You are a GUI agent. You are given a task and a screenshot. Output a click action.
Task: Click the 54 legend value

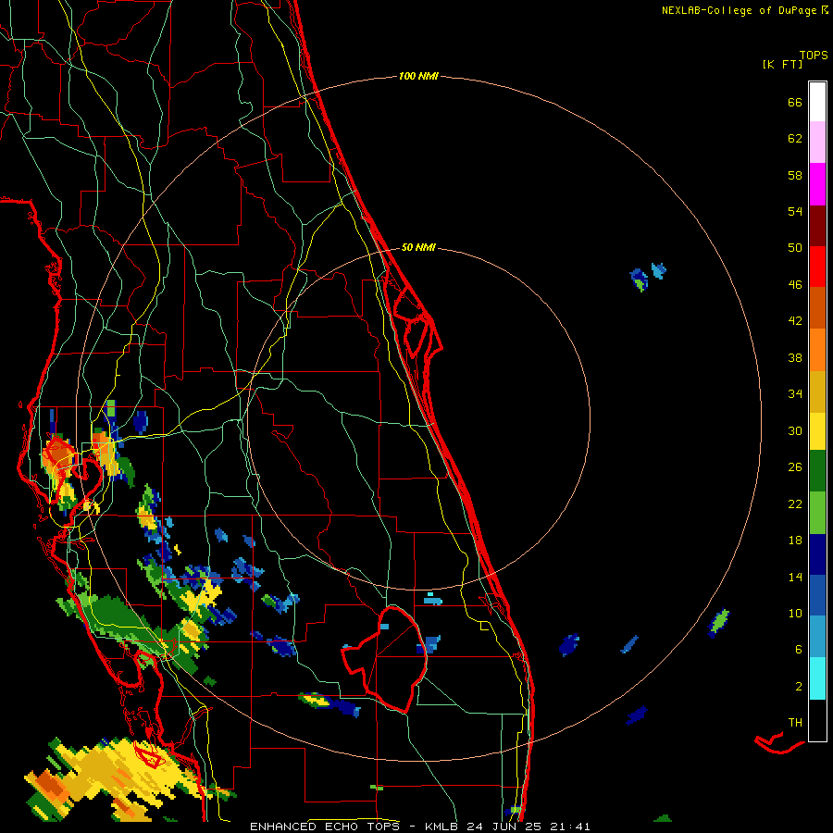click(795, 211)
